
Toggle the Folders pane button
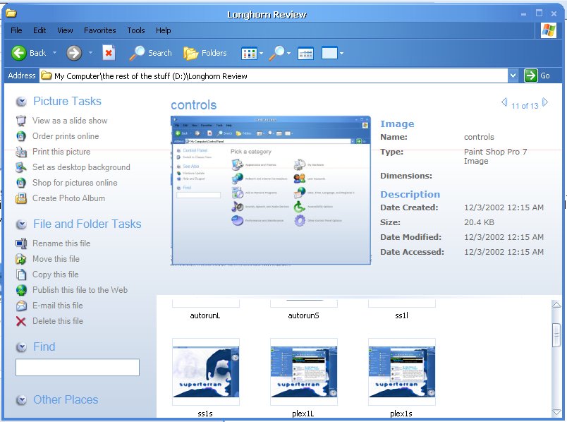[205, 53]
